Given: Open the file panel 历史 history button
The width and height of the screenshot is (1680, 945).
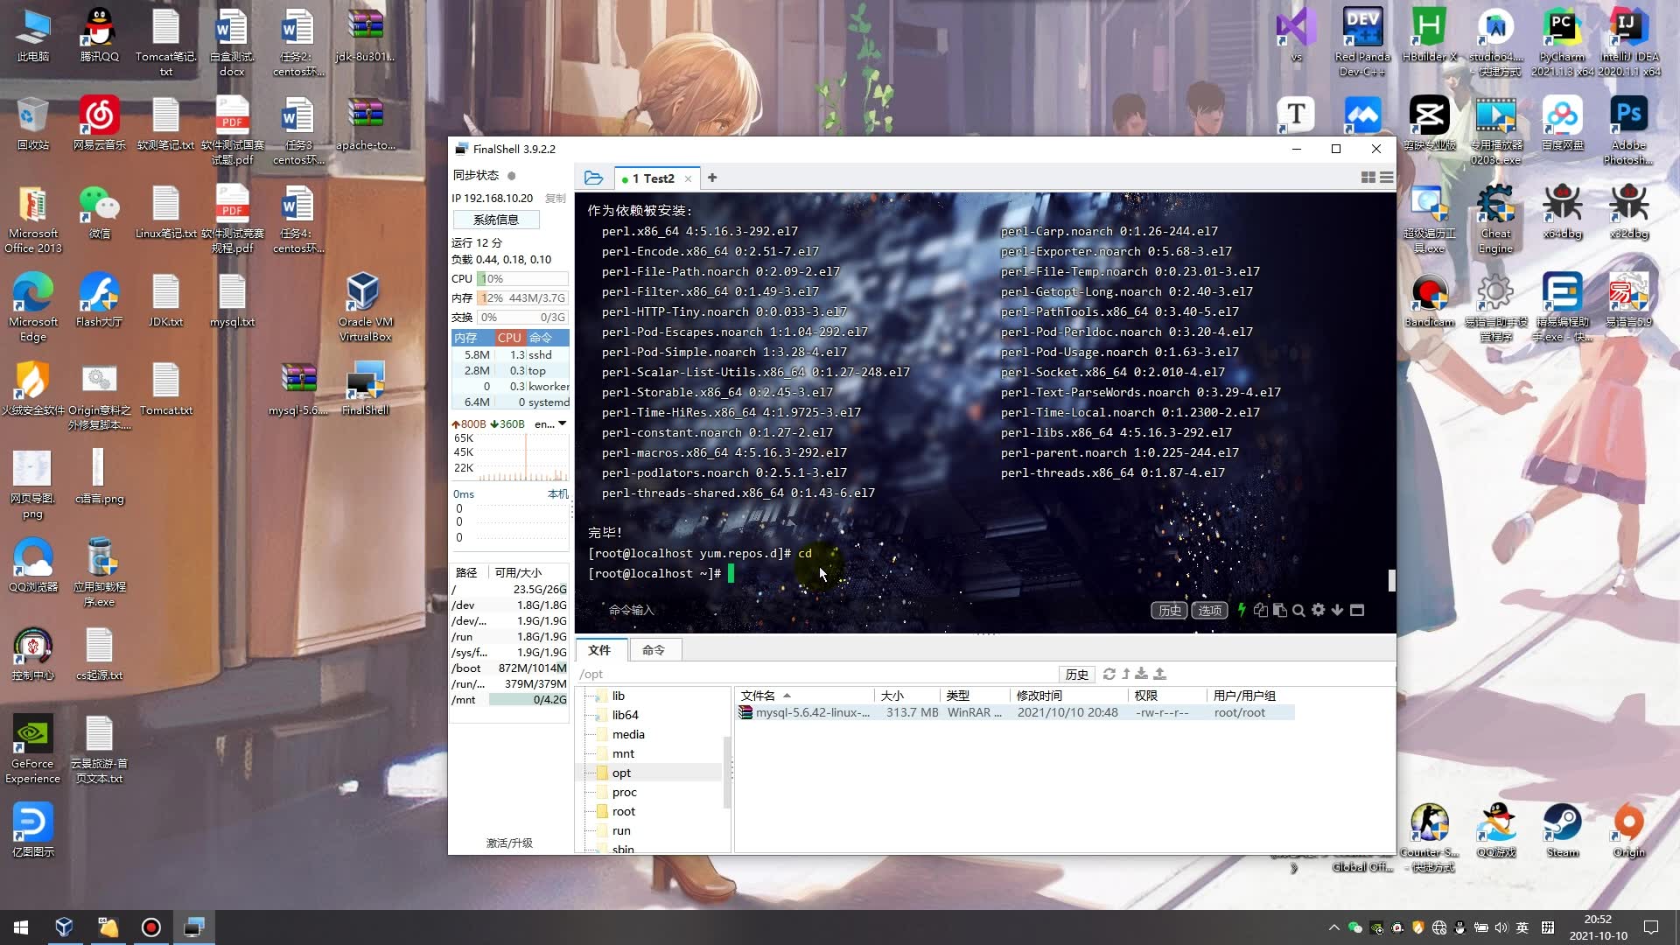Looking at the screenshot, I should click(x=1077, y=674).
